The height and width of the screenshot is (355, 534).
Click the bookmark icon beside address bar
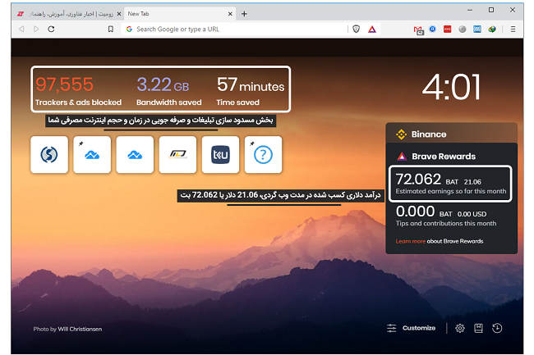(111, 29)
